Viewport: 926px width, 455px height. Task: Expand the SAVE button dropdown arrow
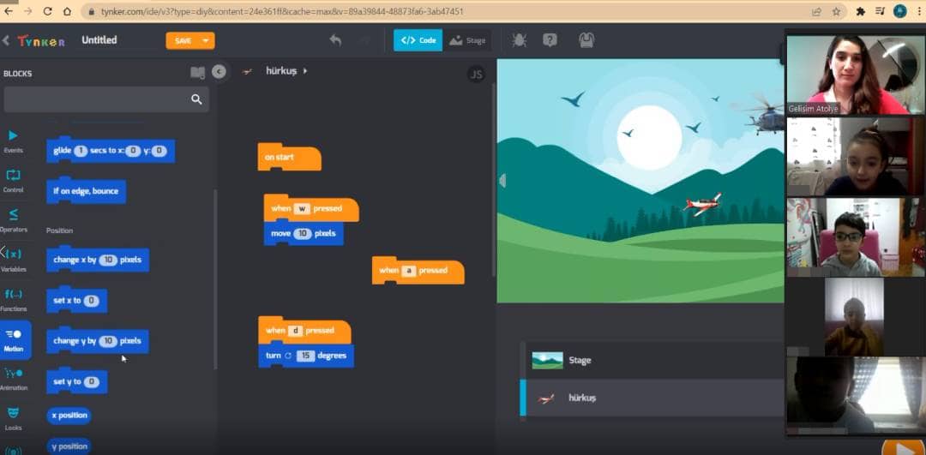(x=206, y=40)
